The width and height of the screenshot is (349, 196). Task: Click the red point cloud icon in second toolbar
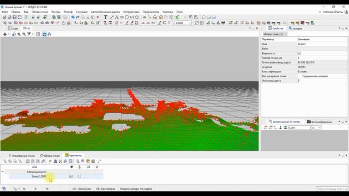pos(16,23)
